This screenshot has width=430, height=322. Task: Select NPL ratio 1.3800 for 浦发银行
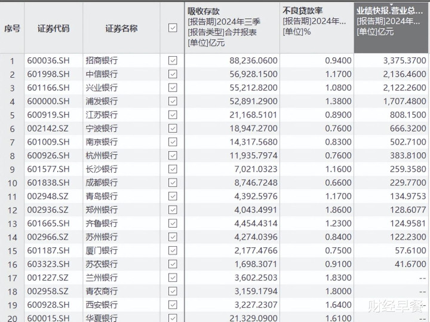pos(338,101)
